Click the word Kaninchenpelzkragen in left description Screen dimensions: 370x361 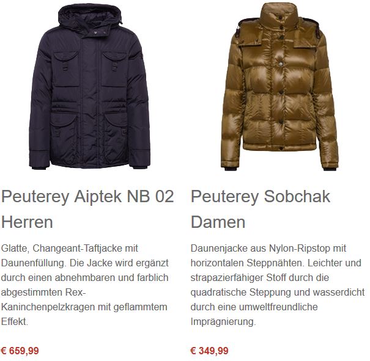click(48, 307)
